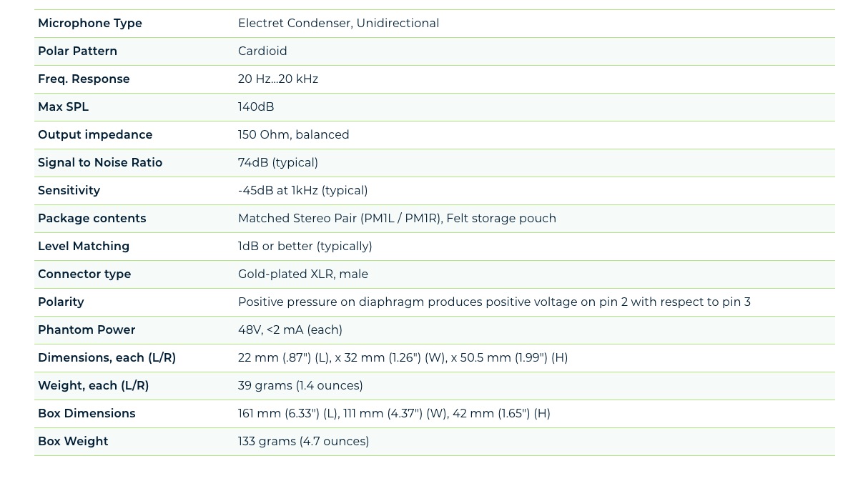
Task: Click the Polar Pattern label
Action: [77, 51]
